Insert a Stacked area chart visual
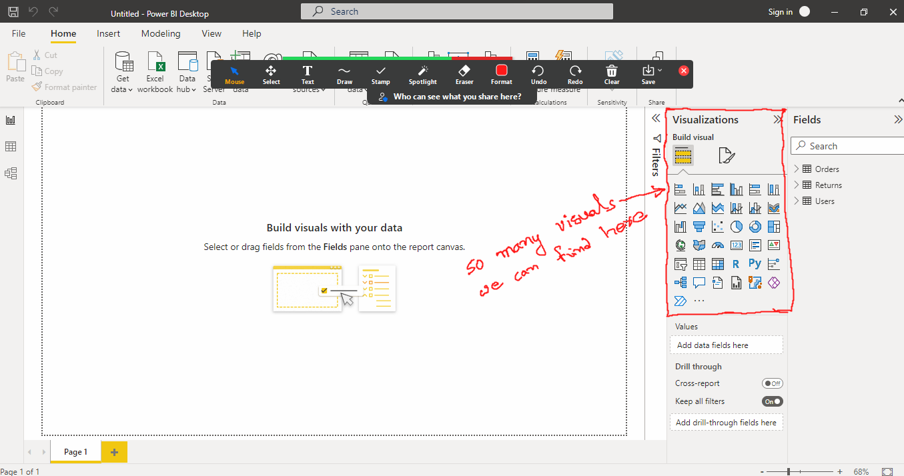Screen dimensions: 904x476 717,209
